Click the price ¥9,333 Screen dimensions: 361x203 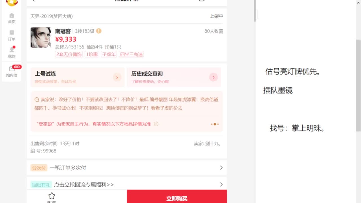(x=66, y=39)
